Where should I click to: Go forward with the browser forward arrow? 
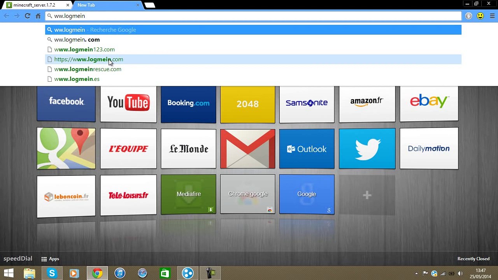pyautogui.click(x=17, y=16)
